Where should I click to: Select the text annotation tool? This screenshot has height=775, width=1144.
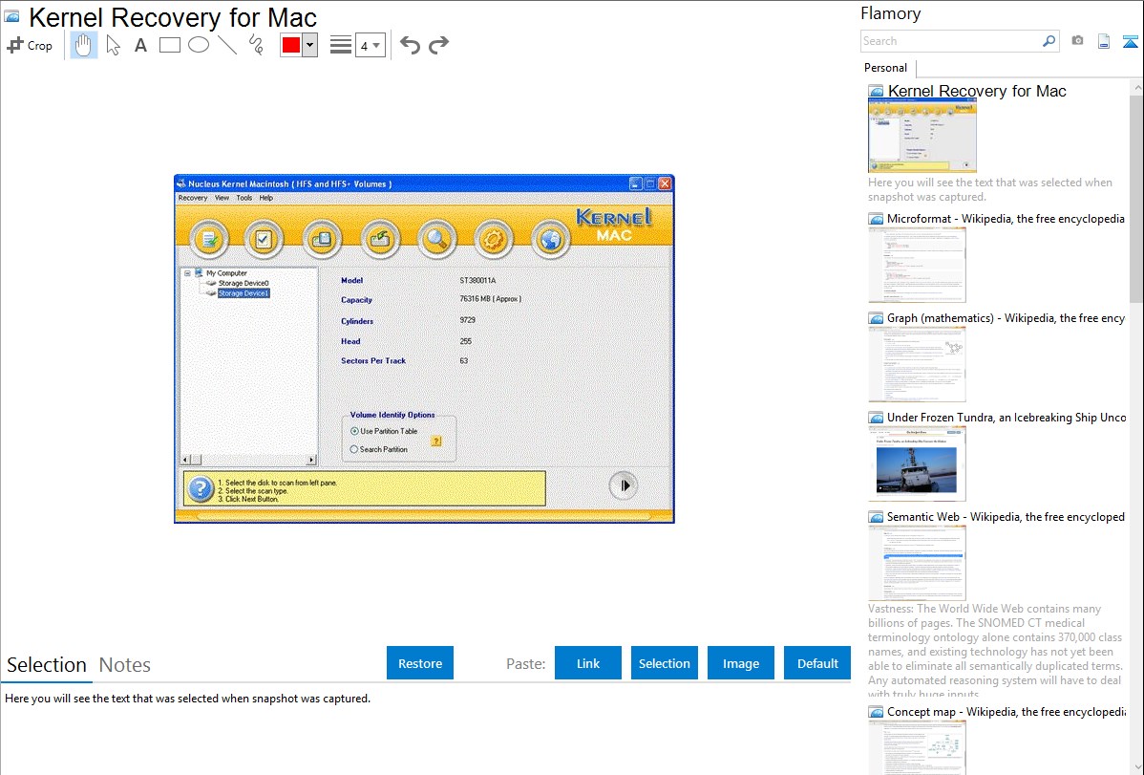[140, 45]
